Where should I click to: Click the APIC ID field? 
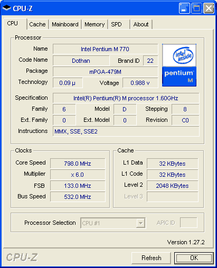point(188,223)
